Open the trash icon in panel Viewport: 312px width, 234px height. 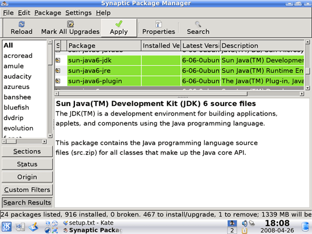[305, 227]
